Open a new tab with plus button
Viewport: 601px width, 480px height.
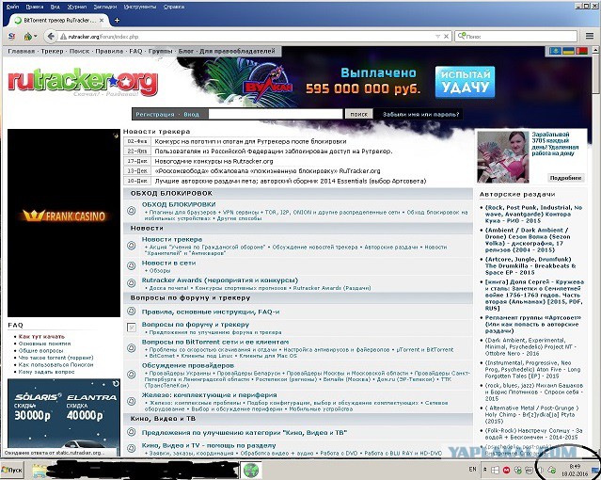pos(117,21)
